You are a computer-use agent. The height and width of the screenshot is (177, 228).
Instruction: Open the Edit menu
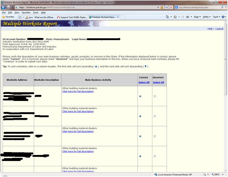pos(10,13)
